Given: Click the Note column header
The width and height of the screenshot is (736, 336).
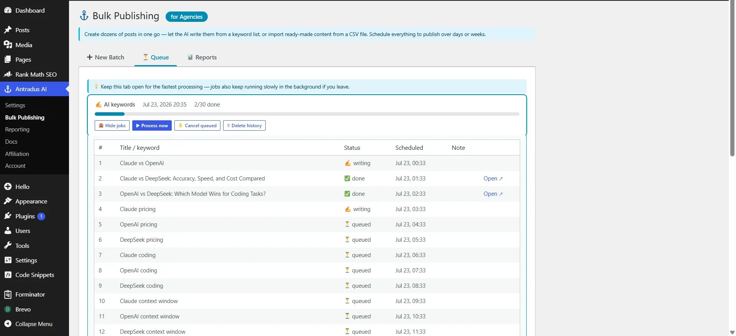Looking at the screenshot, I should click(x=458, y=148).
